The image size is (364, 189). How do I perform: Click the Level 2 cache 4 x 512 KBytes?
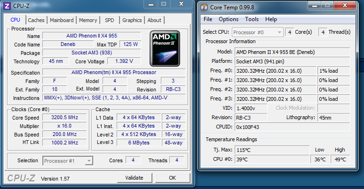[x=139, y=134]
